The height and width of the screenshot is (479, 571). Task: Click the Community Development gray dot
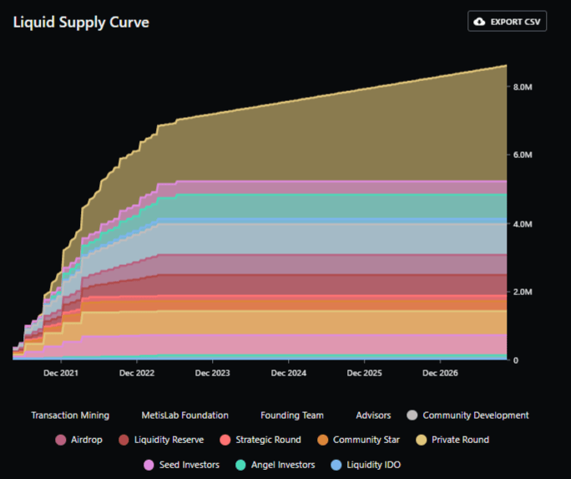[412, 415]
